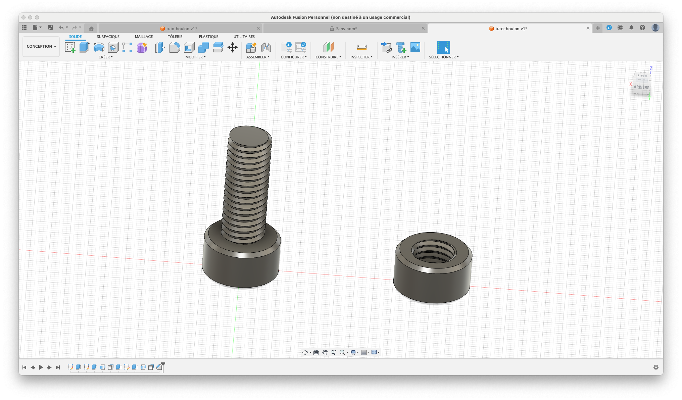The image size is (682, 400).
Task: Click the Insert Derive icon
Action: (x=386, y=47)
